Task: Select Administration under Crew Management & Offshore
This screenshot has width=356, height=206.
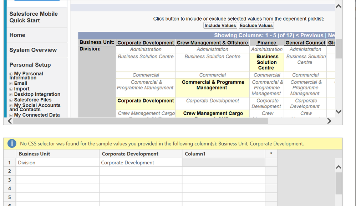Action: pyautogui.click(x=212, y=49)
